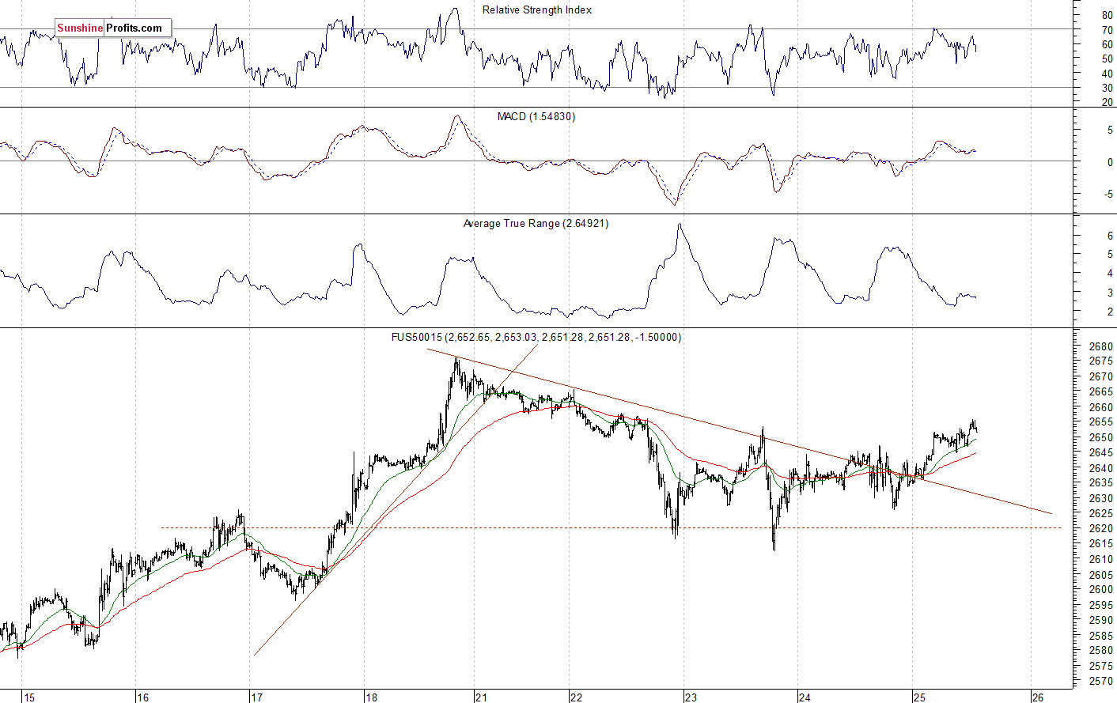Select date label 26 on time axis
This screenshot has width=1117, height=703.
[x=1038, y=697]
